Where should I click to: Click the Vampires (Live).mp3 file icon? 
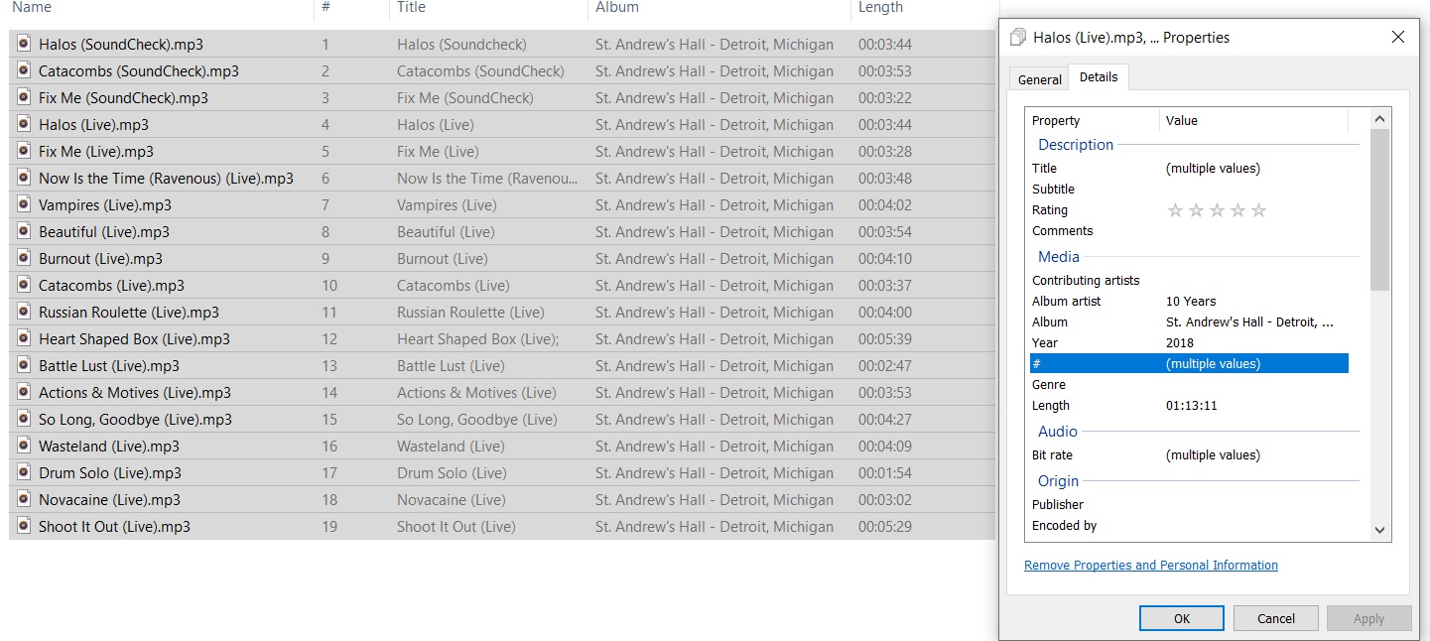(x=25, y=204)
